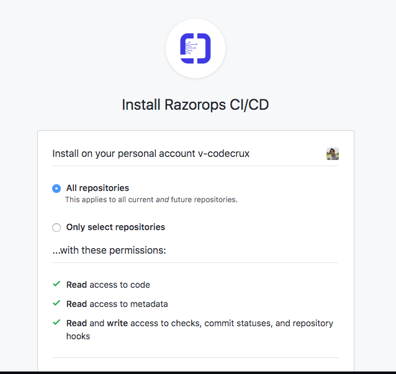Click Read access to metadata text
This screenshot has height=374, width=396.
point(117,304)
